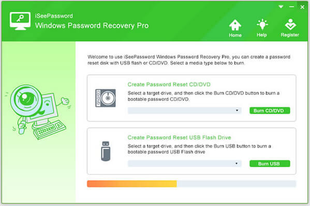Click the USB flash drive icon
The width and height of the screenshot is (310, 206).
click(106, 151)
